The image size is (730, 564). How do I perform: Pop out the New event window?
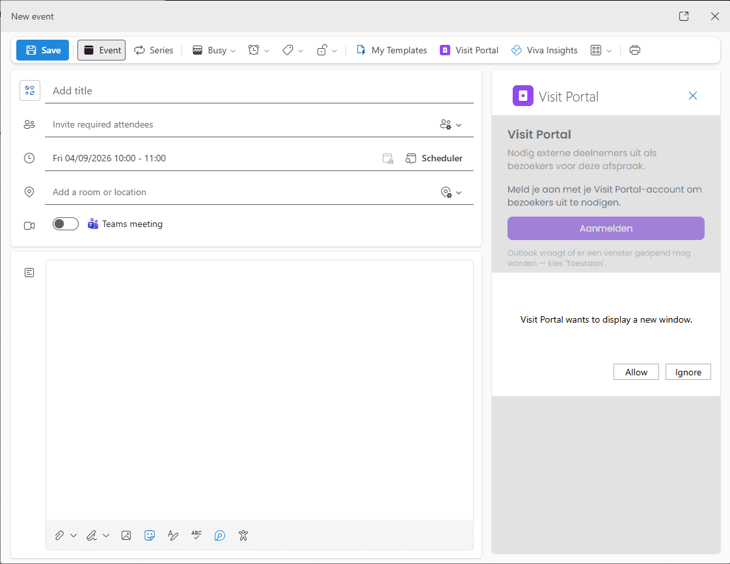[684, 16]
